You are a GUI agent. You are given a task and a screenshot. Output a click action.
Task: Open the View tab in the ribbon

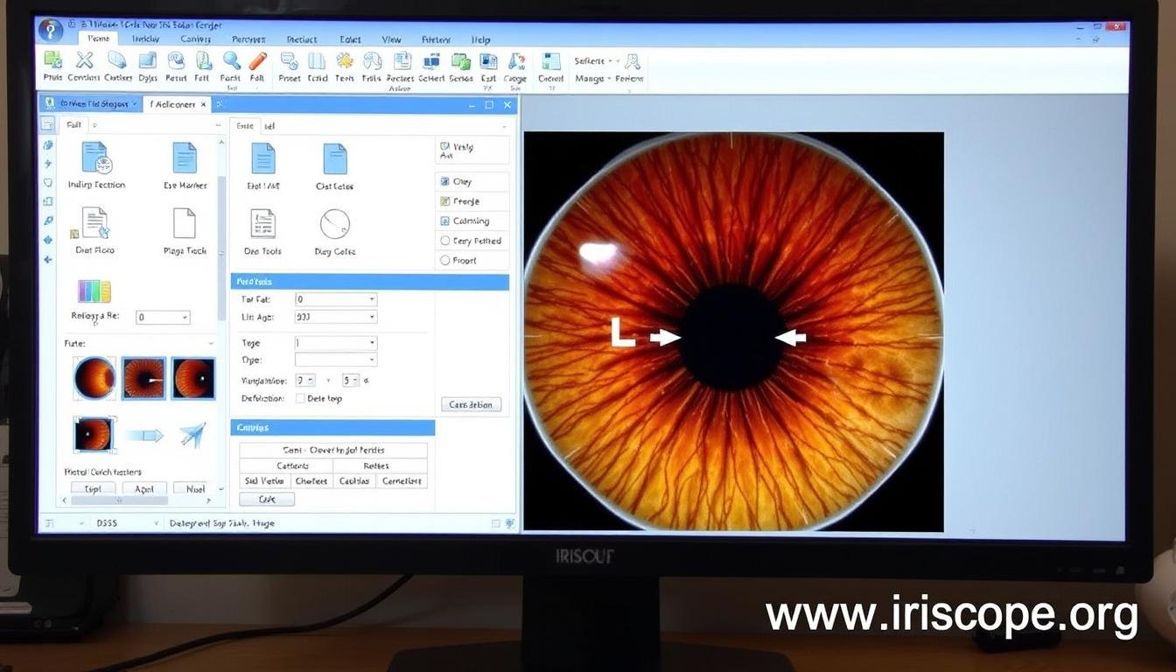pos(391,39)
